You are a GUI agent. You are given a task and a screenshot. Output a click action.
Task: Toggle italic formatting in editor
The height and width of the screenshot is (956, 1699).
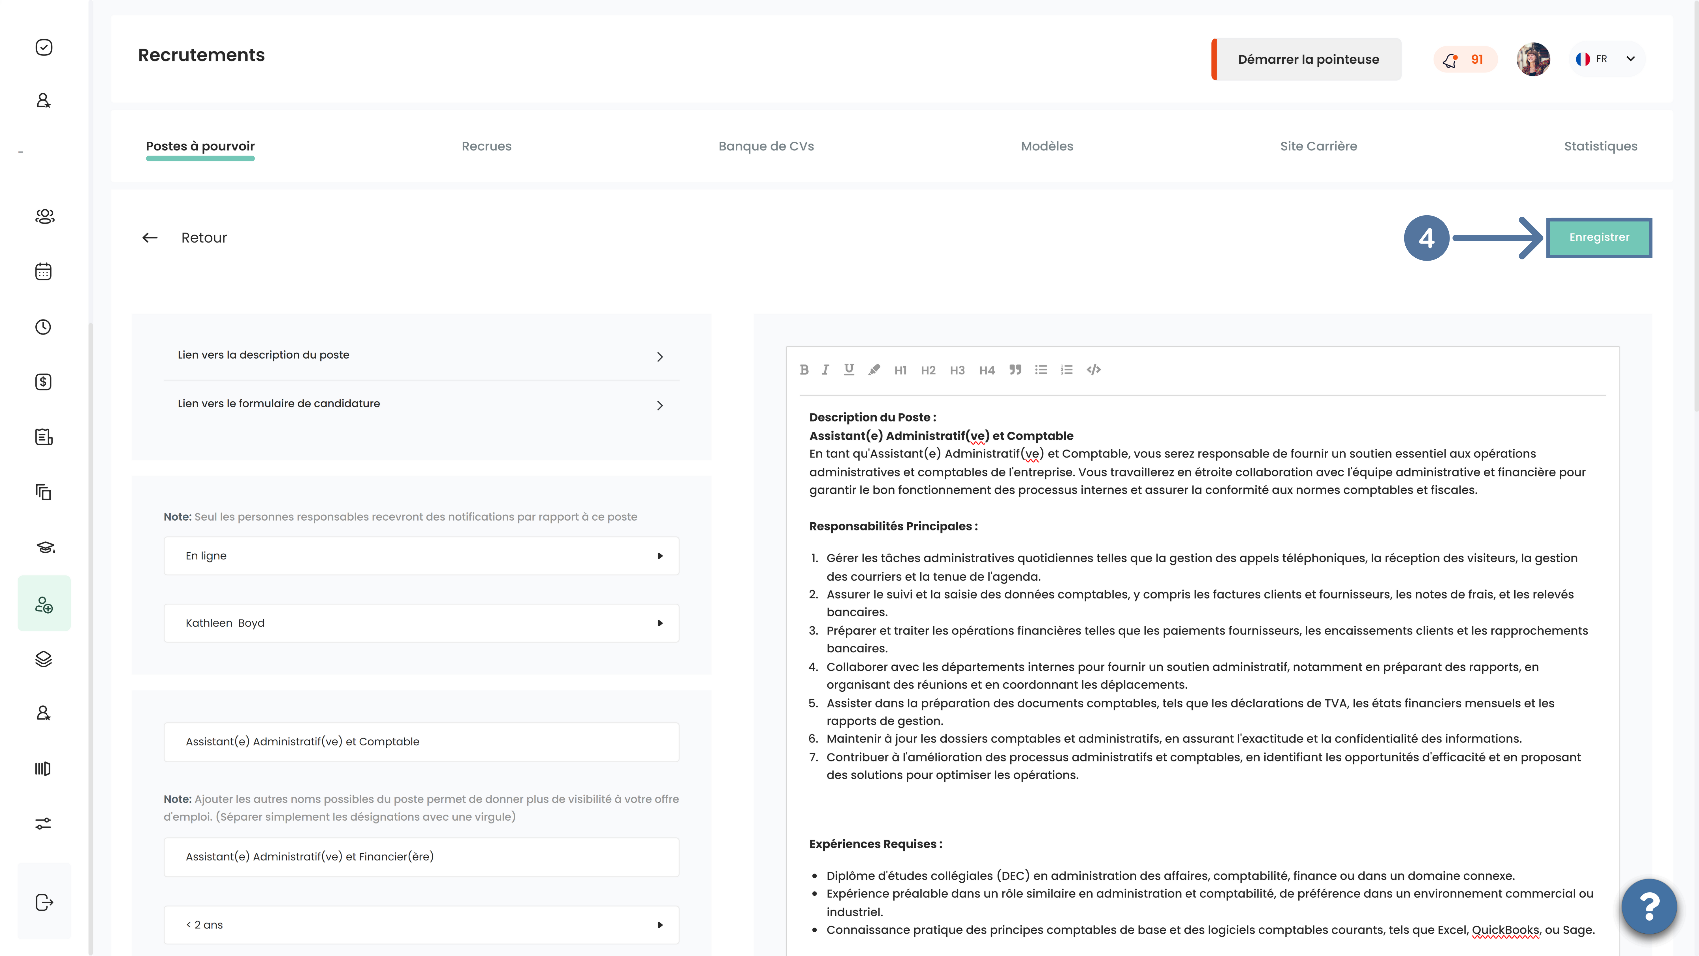coord(825,370)
